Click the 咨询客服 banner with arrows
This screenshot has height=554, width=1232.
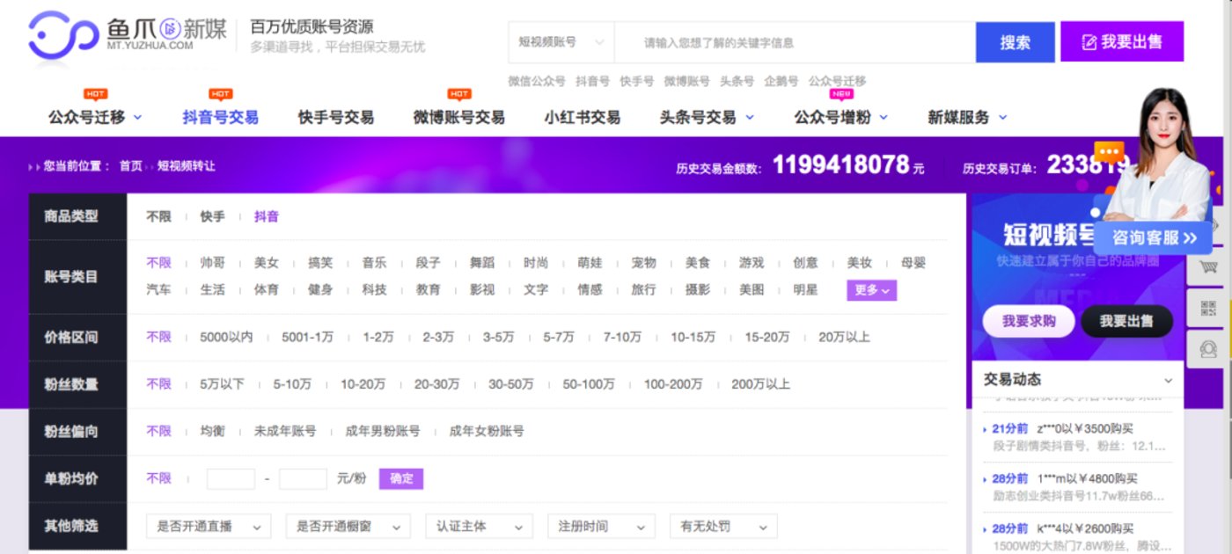pyautogui.click(x=1154, y=237)
